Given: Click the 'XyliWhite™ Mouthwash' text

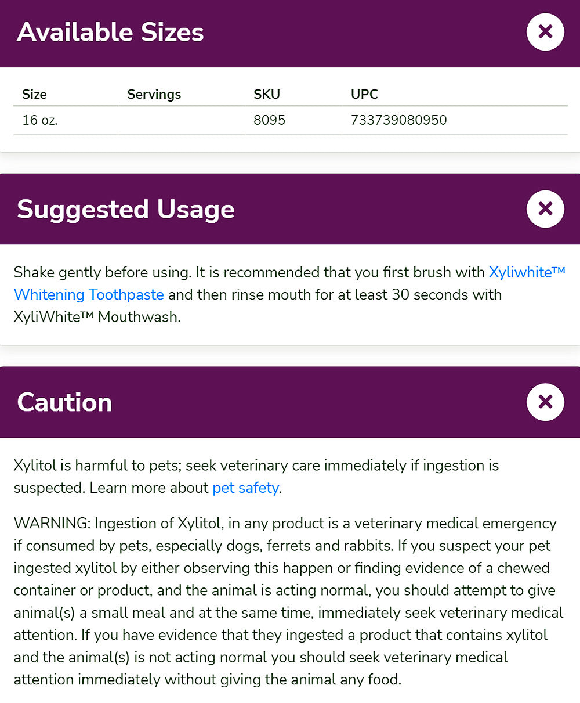Looking at the screenshot, I should (x=96, y=317).
